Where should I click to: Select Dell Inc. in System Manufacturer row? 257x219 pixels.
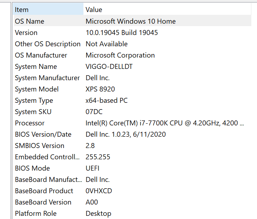coord(98,78)
